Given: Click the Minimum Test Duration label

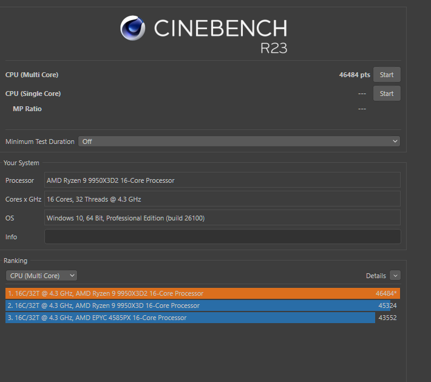Looking at the screenshot, I should pos(40,142).
